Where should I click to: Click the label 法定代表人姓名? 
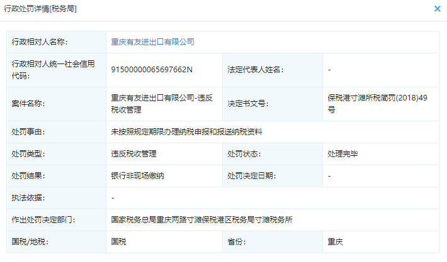[256, 70]
